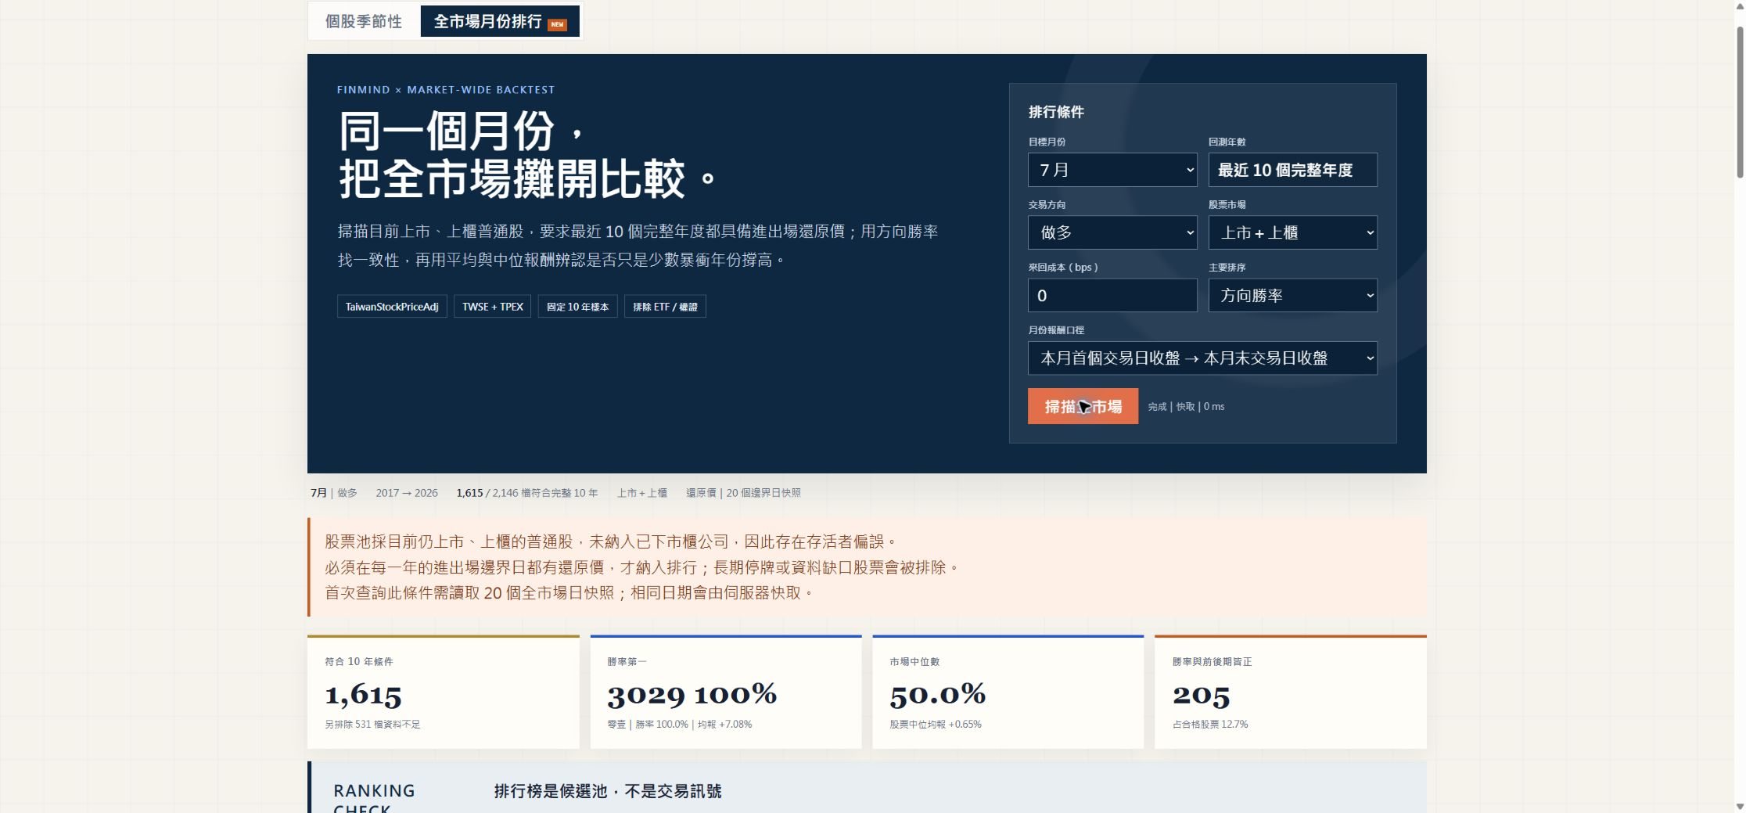The height and width of the screenshot is (813, 1746).
Task: Click the 固定 10 年樣本 tag
Action: click(x=577, y=307)
